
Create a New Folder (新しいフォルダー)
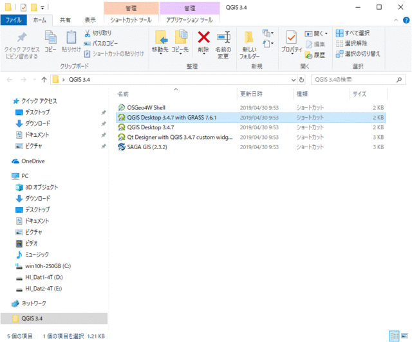(249, 45)
